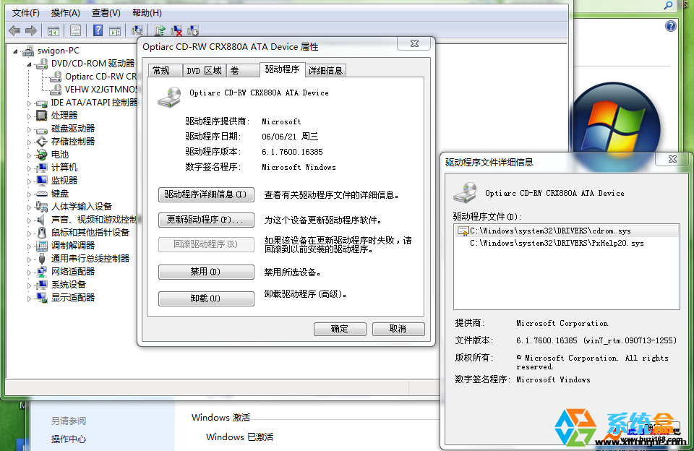Click Disable device toolbar icon with down arrow
The height and width of the screenshot is (451, 694).
tap(194, 30)
